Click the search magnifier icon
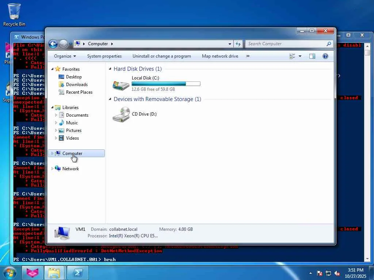 tap(329, 44)
